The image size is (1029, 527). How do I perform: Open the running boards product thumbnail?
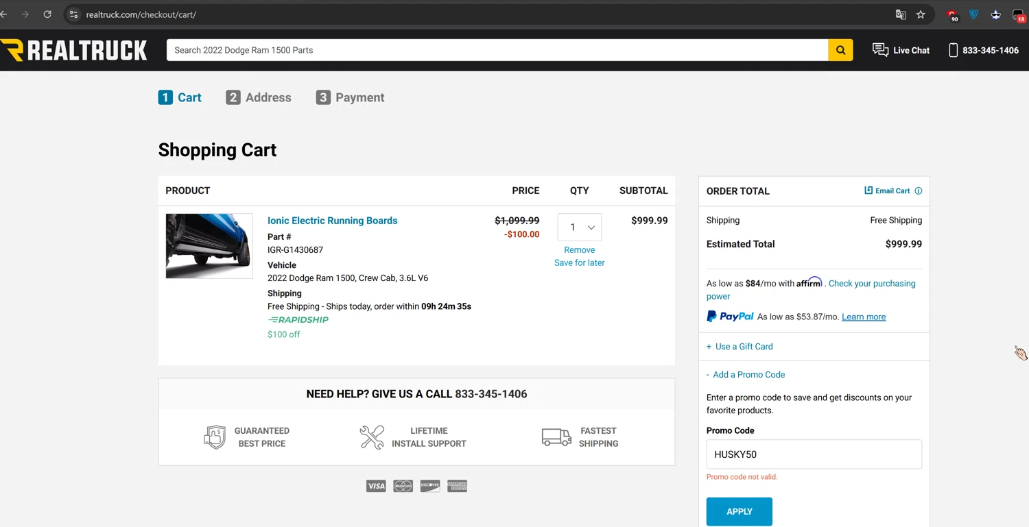(x=209, y=246)
